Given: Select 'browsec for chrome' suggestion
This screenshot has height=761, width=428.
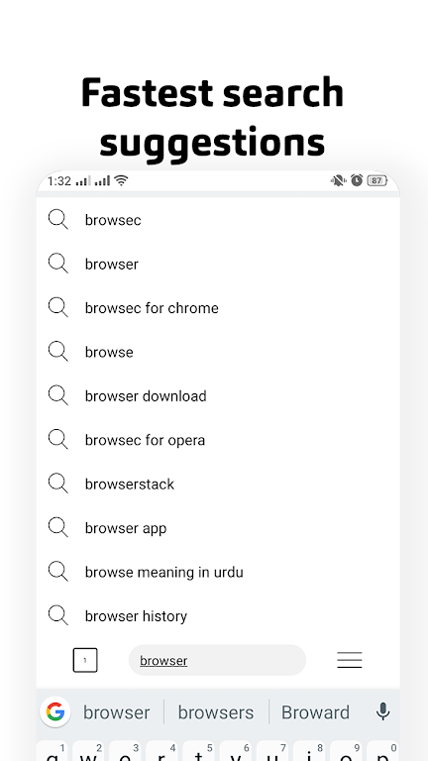Looking at the screenshot, I should click(218, 308).
